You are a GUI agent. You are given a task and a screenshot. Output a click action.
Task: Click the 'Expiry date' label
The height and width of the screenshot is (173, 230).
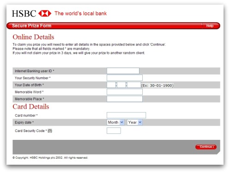[x=24, y=122]
